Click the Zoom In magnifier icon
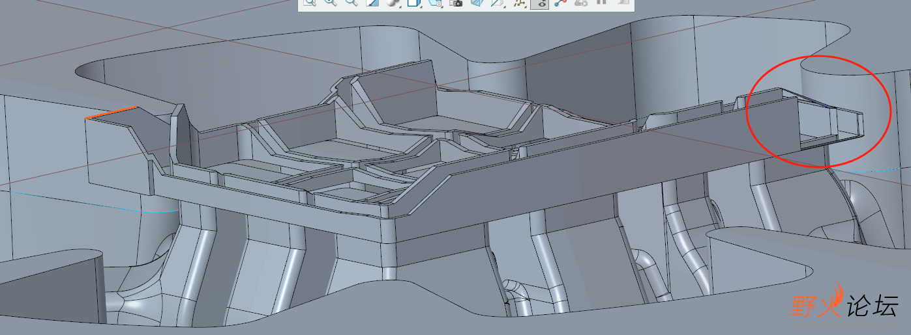 tap(331, 3)
